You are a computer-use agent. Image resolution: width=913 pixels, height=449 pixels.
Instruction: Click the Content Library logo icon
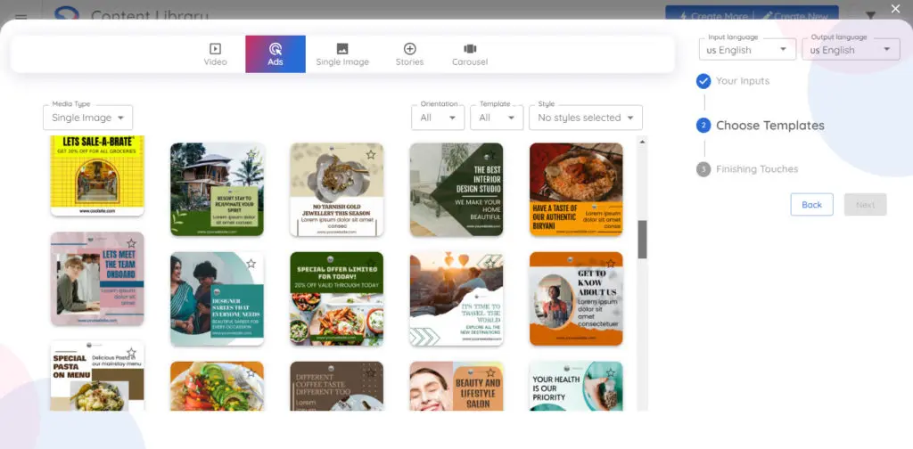click(x=66, y=12)
